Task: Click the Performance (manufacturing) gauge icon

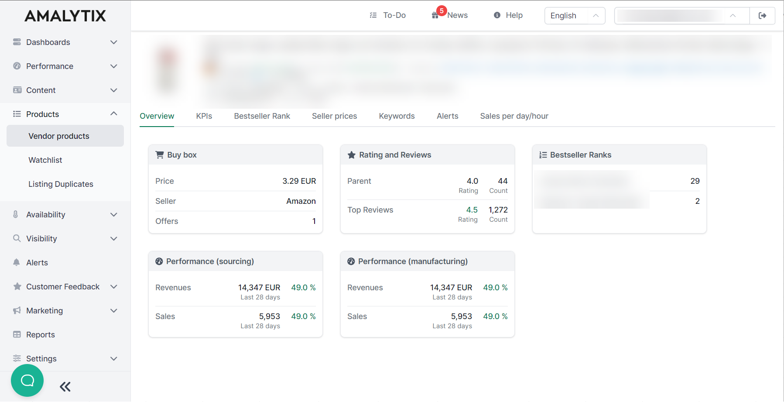Action: pos(351,261)
